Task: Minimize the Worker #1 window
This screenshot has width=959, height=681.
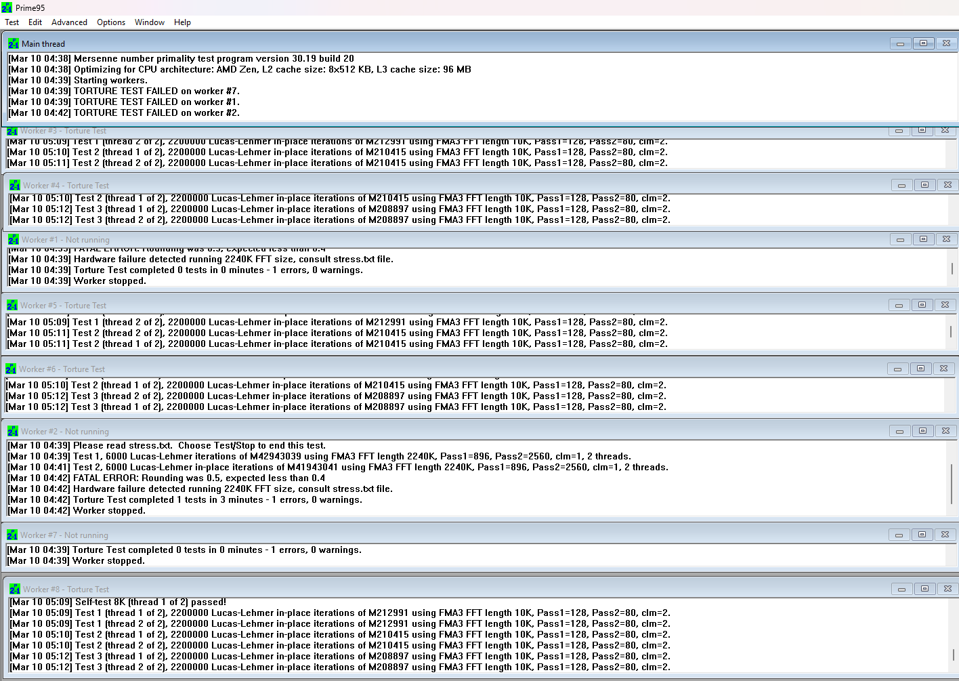Action: point(900,239)
